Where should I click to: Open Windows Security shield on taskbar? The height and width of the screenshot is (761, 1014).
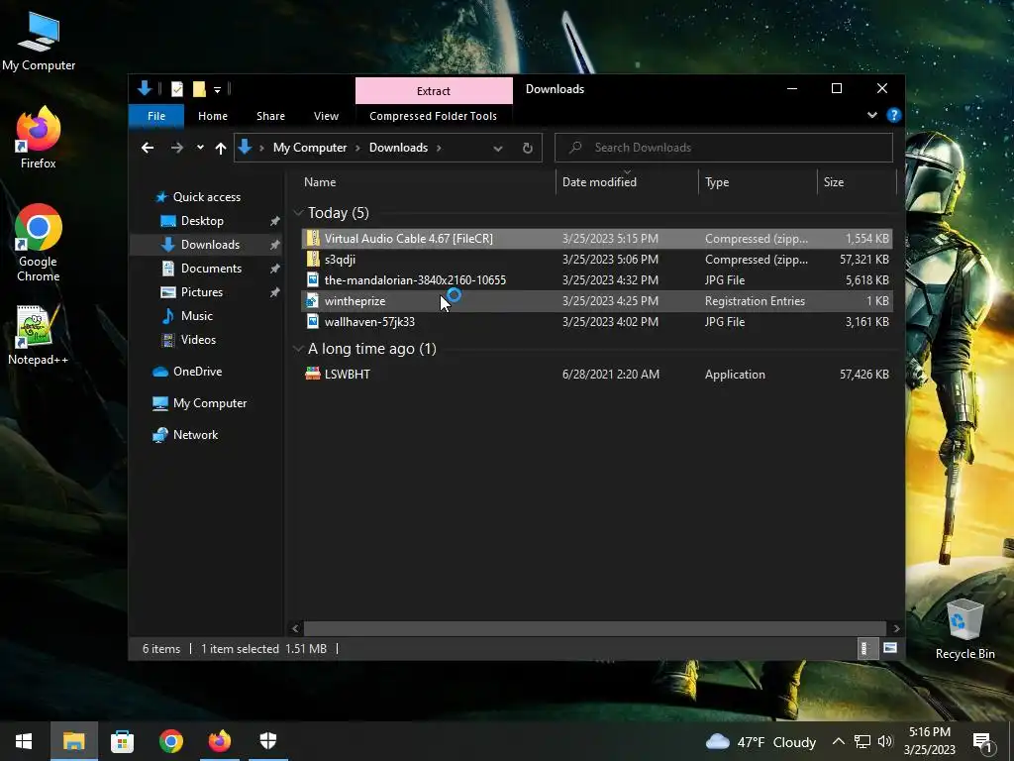click(268, 741)
